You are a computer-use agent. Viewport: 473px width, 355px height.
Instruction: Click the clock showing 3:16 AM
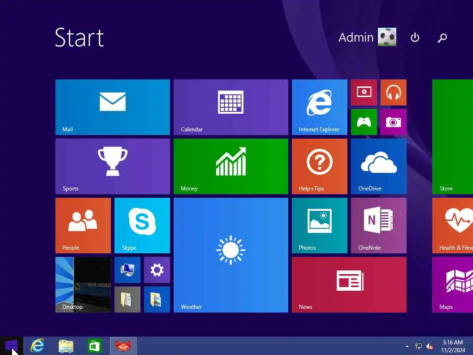453,346
